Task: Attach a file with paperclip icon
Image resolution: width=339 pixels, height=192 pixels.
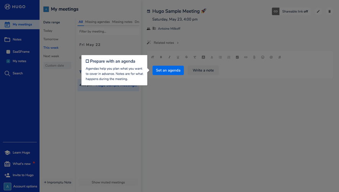Action: tap(254, 57)
